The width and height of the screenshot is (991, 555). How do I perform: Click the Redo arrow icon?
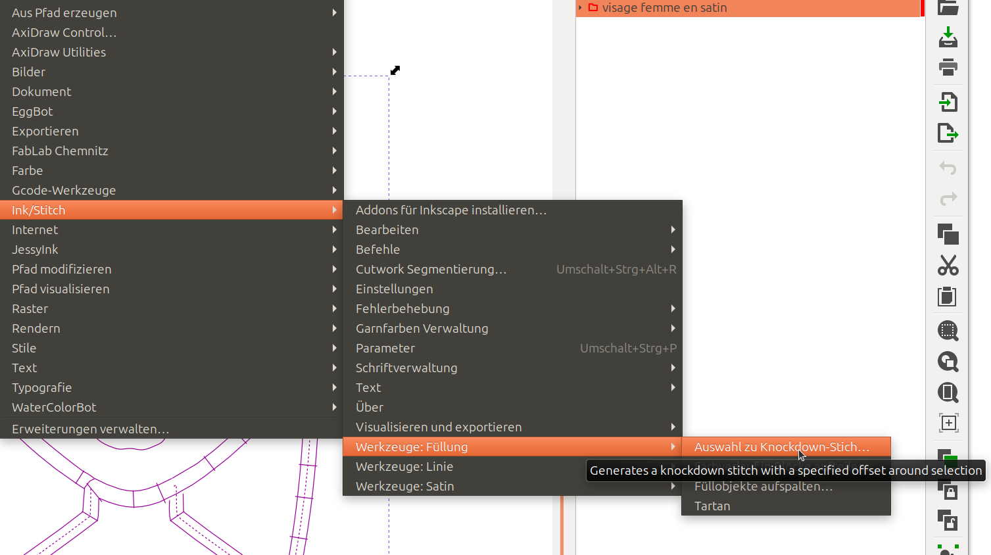tap(948, 199)
